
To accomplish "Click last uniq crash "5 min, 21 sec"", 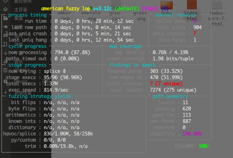I will [113, 34].
